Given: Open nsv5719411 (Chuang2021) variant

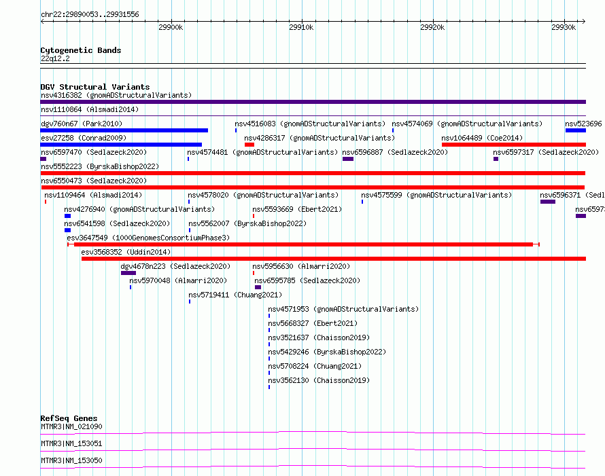Looking at the screenshot, I should (235, 295).
